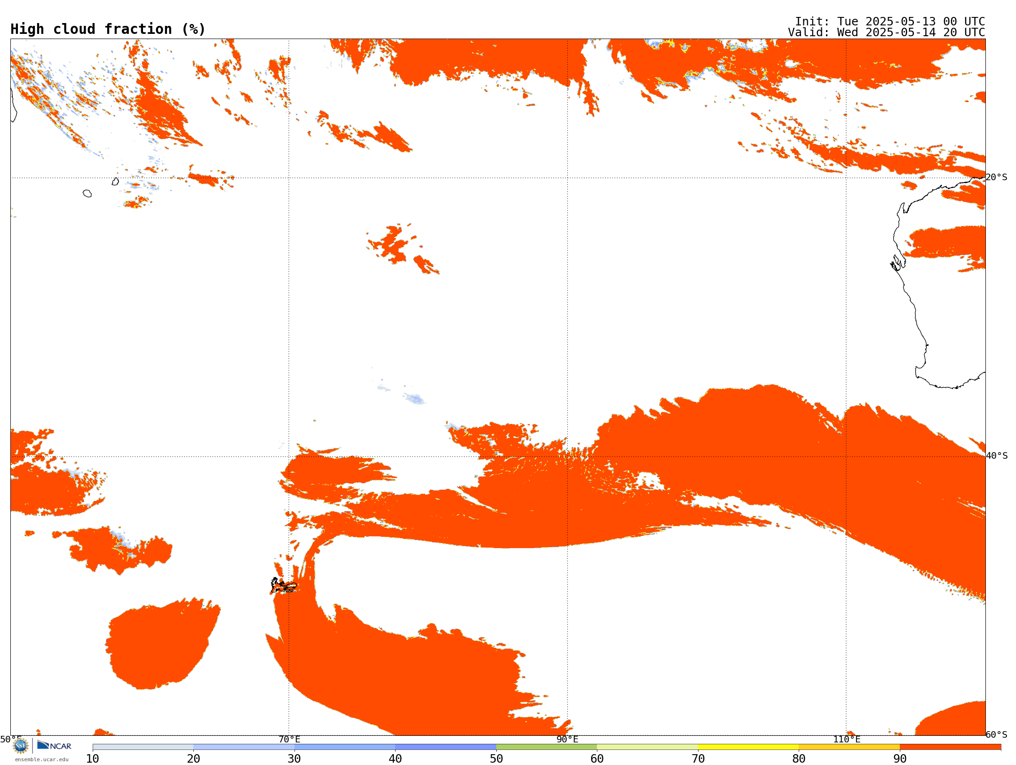Click the colorbar tick label 80
Screen dimensions: 1016x765
799,759
